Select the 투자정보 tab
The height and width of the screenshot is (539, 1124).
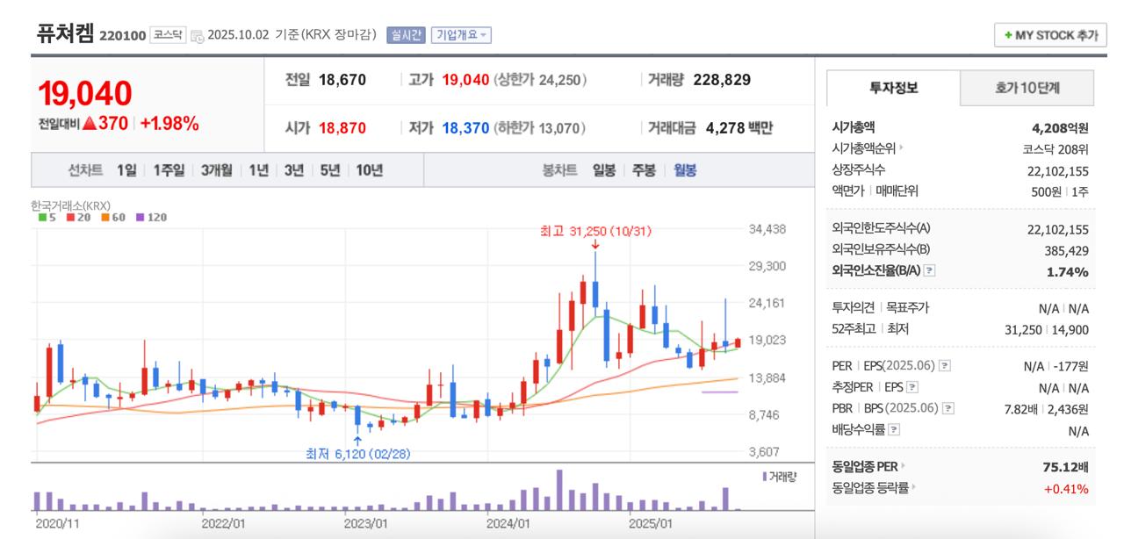[x=893, y=88]
